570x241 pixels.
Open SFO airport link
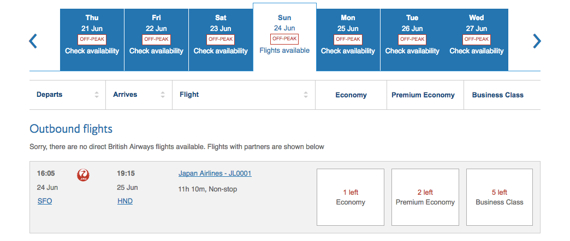click(45, 201)
